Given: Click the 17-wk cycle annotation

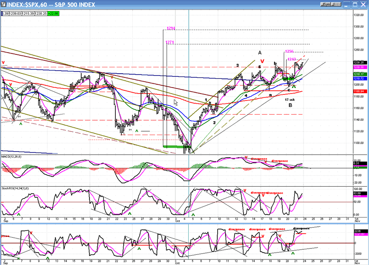Looking at the screenshot, I should [x=290, y=100].
